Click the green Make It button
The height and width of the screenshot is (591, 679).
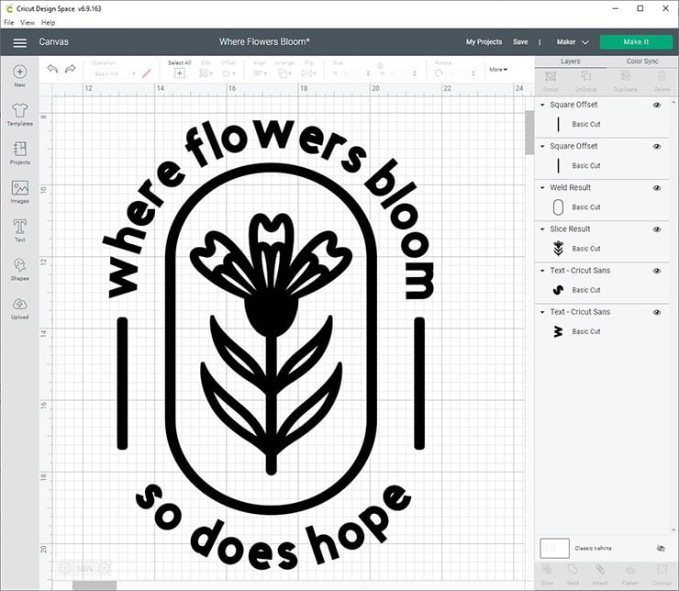coord(636,42)
